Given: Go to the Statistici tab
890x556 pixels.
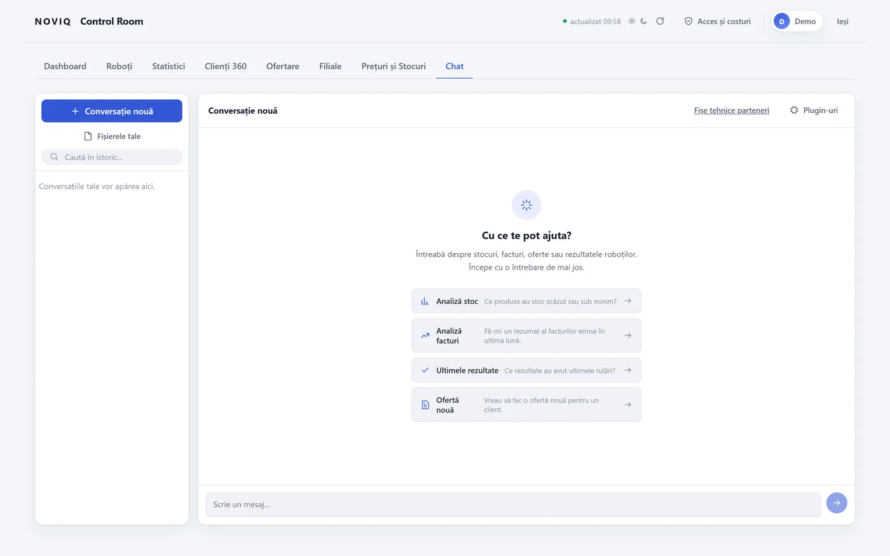Looking at the screenshot, I should pyautogui.click(x=168, y=66).
